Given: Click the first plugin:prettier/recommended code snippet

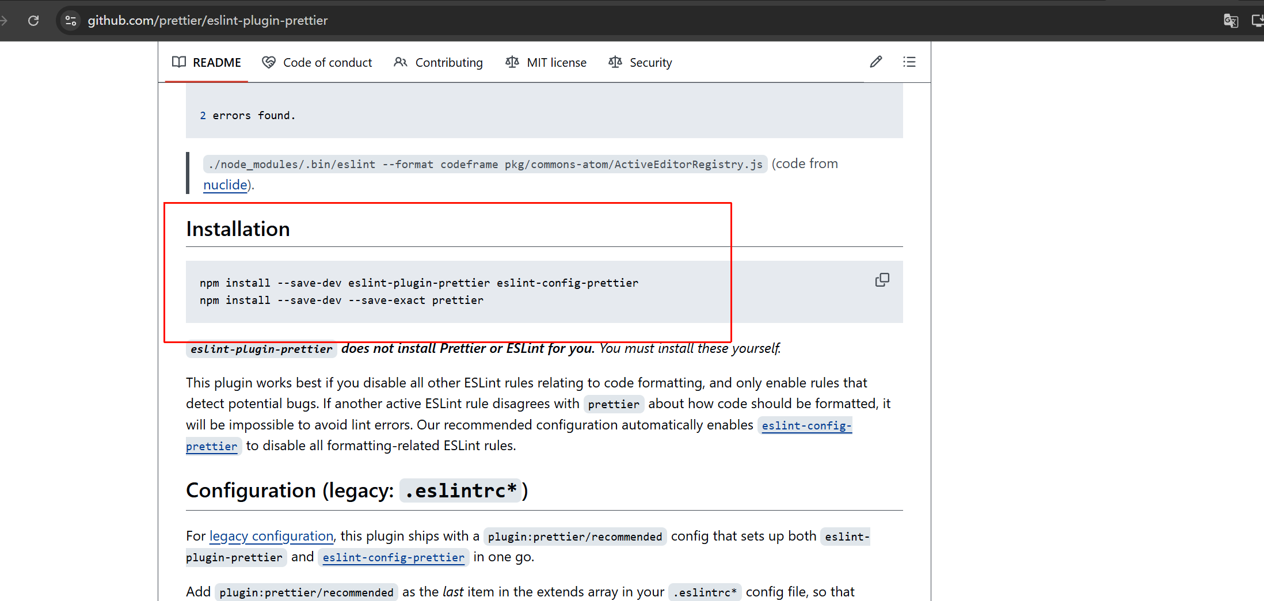Looking at the screenshot, I should click(x=575, y=537).
